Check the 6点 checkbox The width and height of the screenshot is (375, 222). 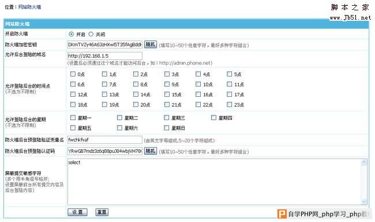[73, 84]
